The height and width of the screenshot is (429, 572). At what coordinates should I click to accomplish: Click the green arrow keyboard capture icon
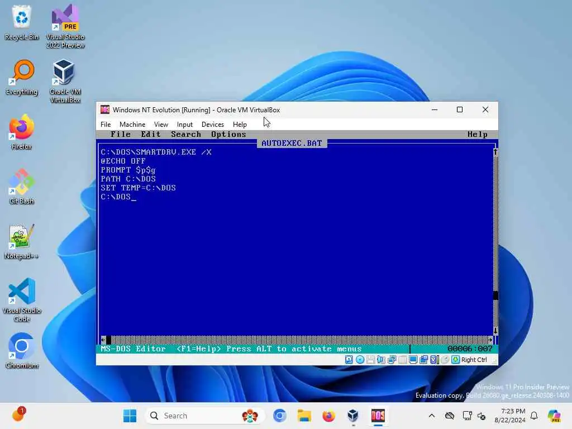point(455,360)
